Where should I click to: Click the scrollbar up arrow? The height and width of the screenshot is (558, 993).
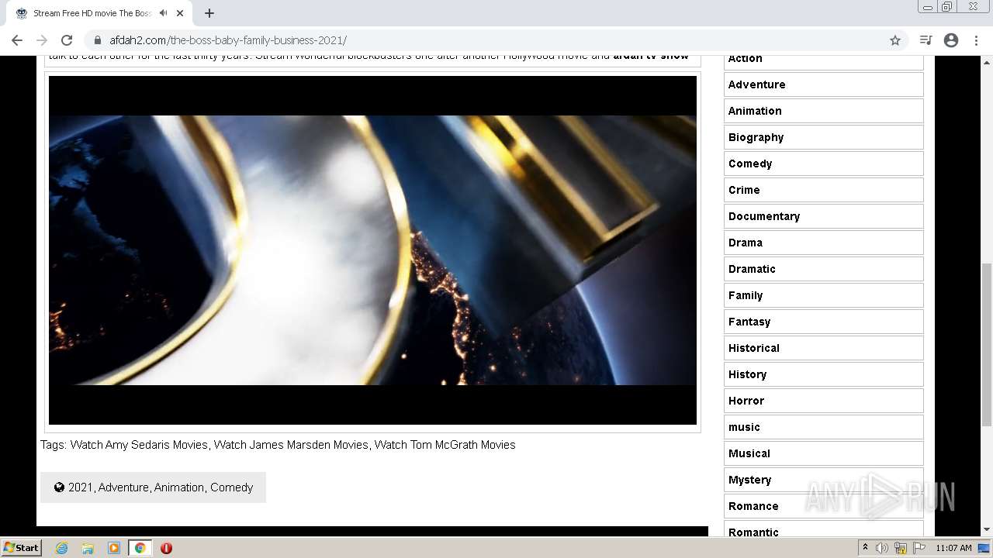987,61
